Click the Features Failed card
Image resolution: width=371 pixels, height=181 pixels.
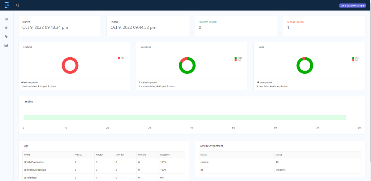[x=324, y=26]
